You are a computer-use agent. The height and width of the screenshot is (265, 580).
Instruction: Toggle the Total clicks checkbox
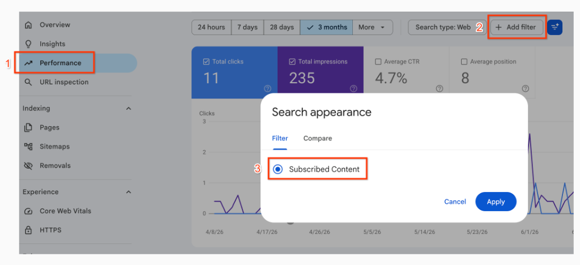pyautogui.click(x=206, y=62)
